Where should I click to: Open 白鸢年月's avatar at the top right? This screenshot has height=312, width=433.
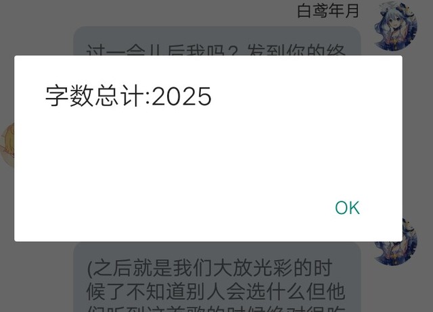[x=395, y=26]
